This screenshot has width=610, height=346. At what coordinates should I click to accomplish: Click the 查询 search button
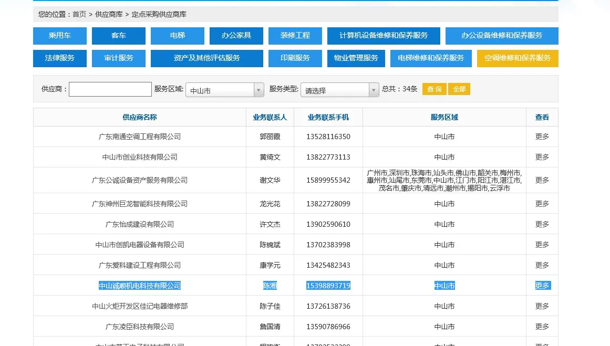434,89
